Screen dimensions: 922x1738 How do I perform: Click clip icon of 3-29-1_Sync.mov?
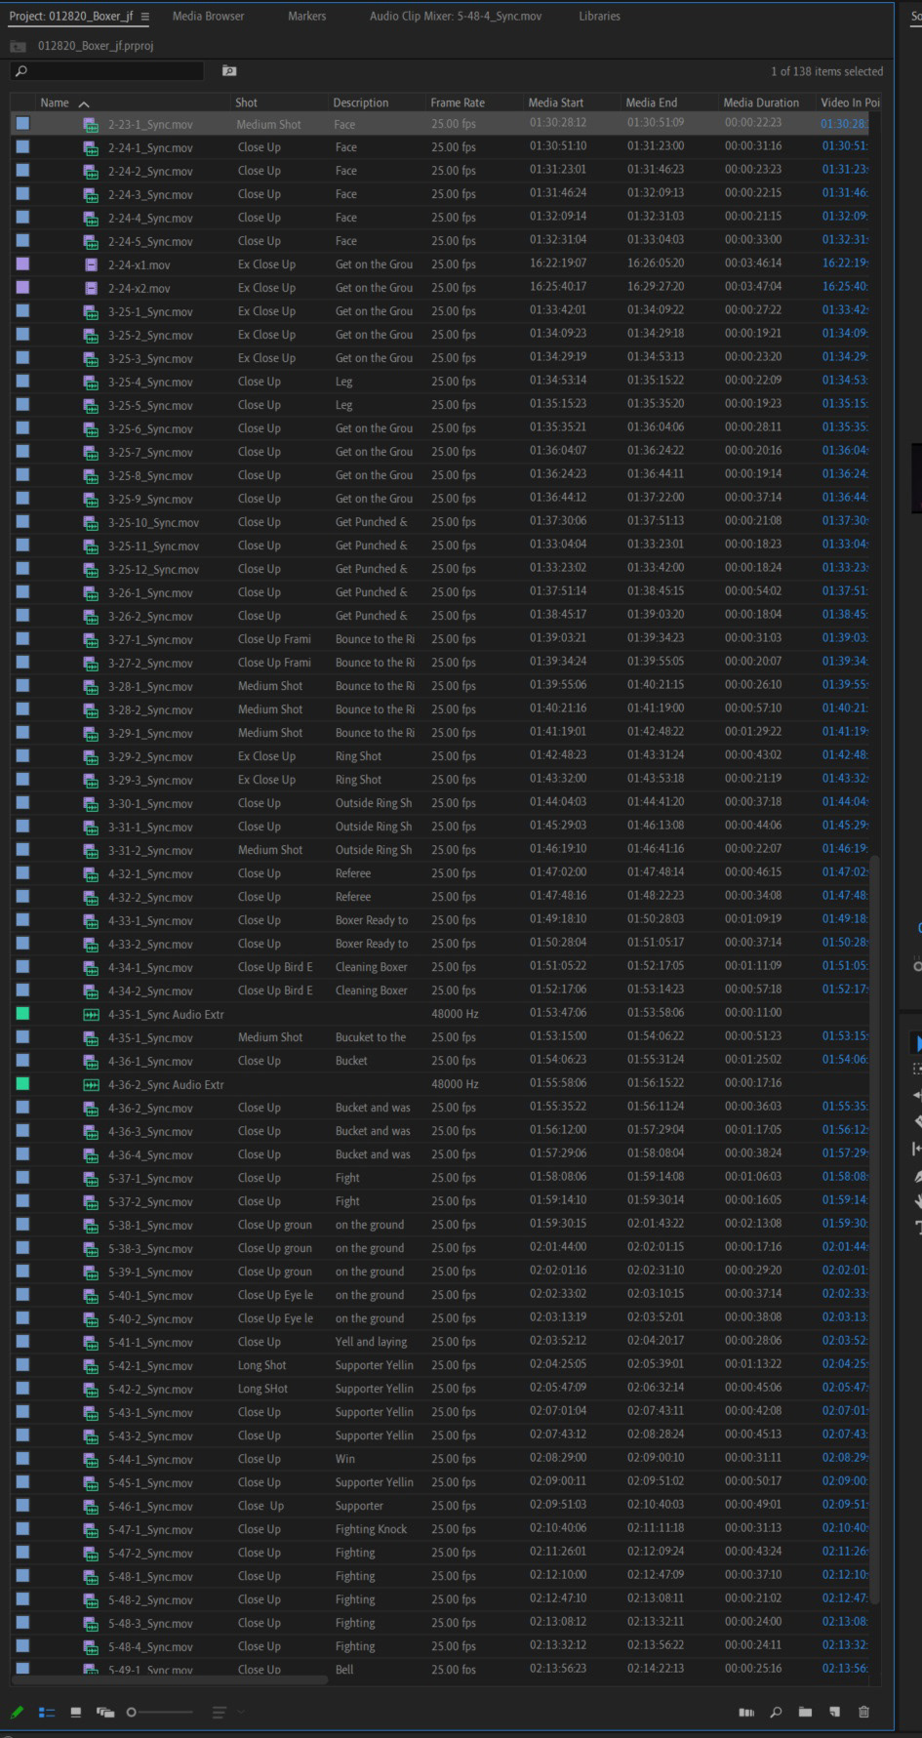[91, 734]
